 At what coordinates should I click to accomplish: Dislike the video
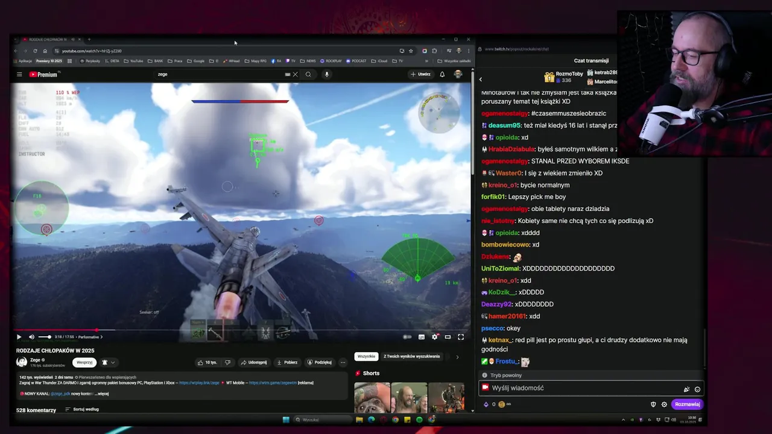pyautogui.click(x=227, y=362)
